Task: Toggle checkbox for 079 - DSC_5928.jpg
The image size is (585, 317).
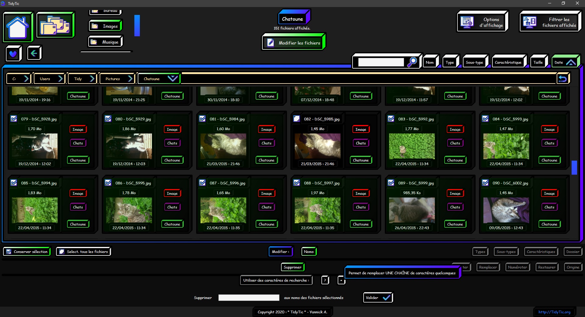Action: pos(14,119)
